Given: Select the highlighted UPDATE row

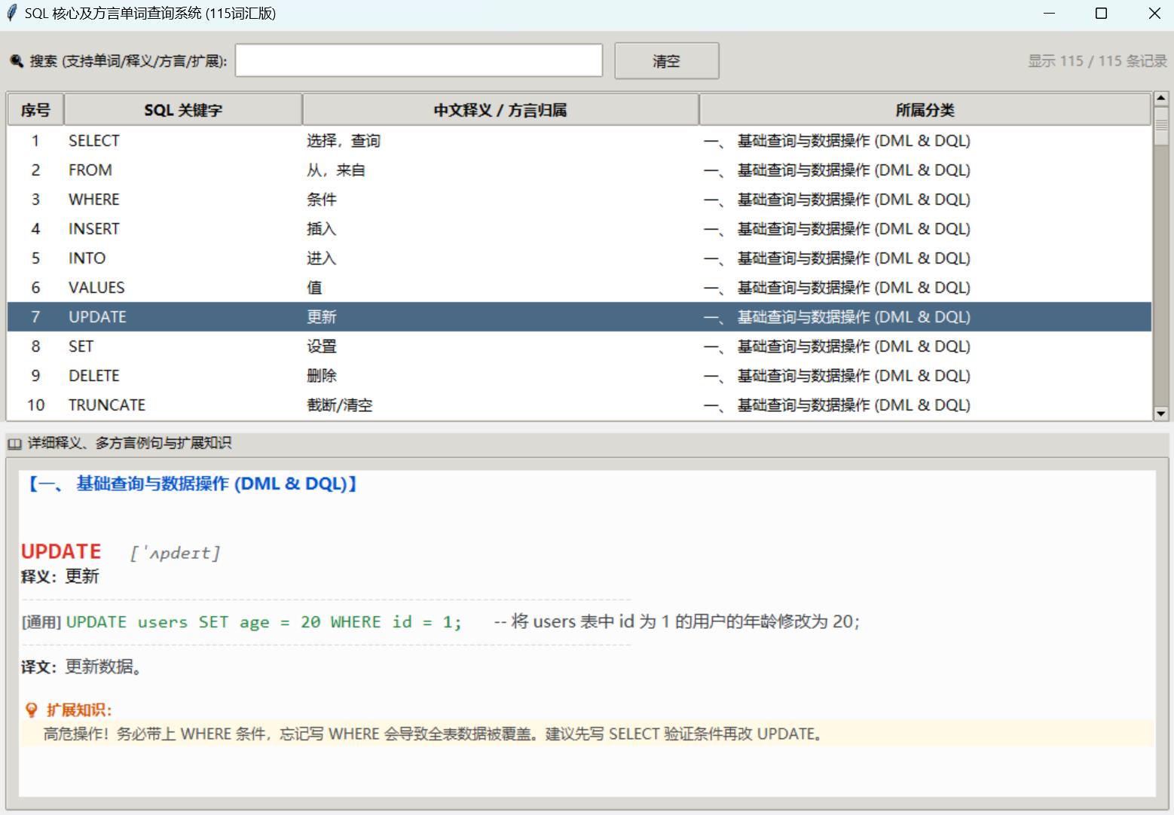Looking at the screenshot, I should pos(579,317).
